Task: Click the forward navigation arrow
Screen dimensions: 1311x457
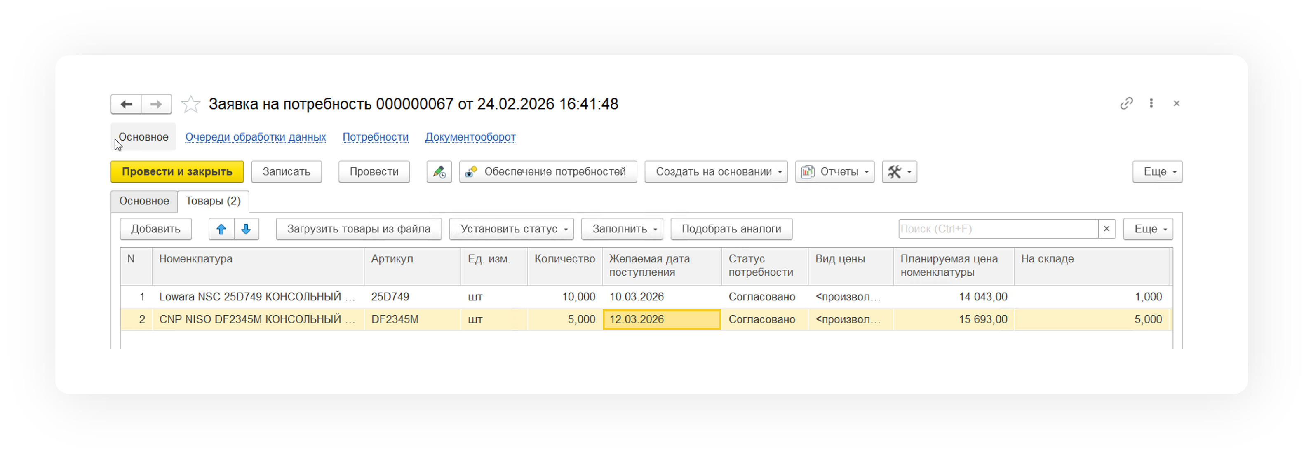Action: tap(156, 104)
